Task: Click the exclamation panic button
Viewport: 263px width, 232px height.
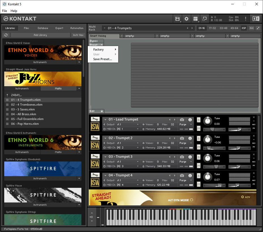Action: point(245,19)
